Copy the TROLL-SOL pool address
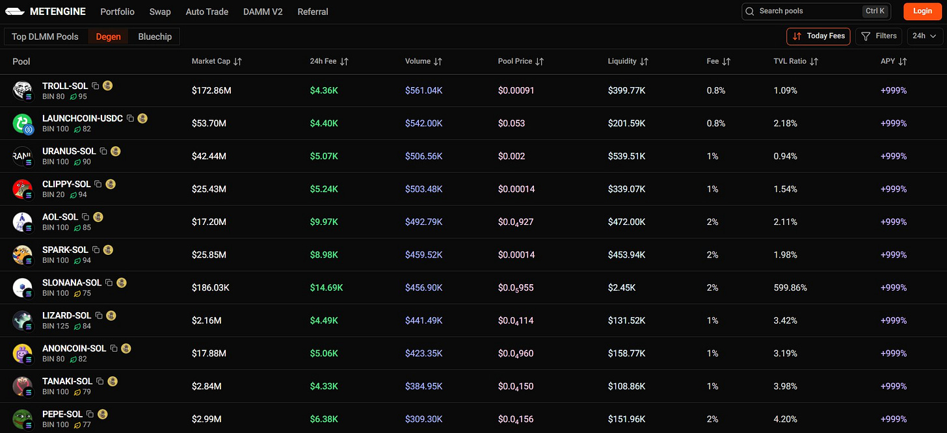 (96, 86)
